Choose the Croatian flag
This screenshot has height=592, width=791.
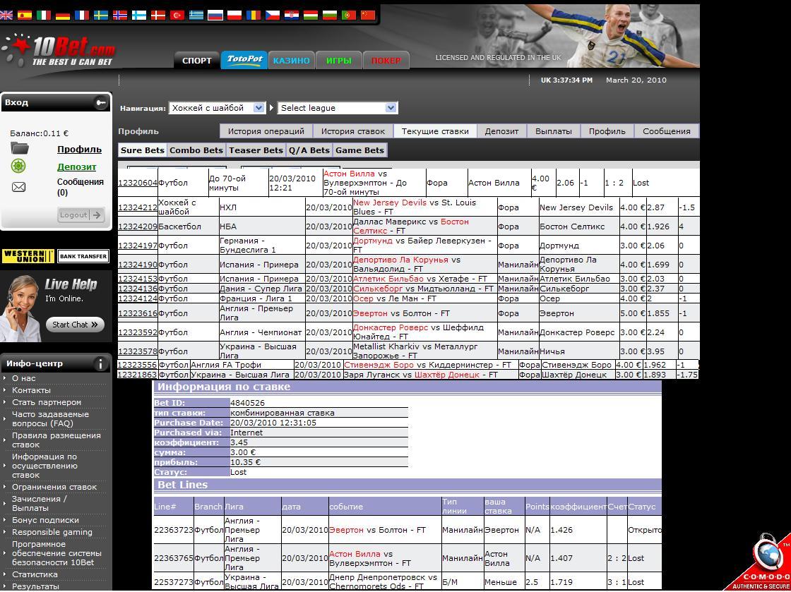(292, 15)
